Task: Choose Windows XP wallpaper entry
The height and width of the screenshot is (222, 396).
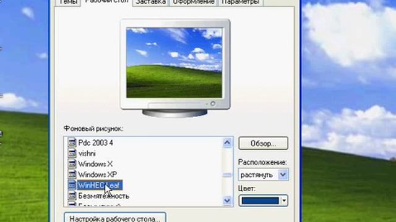Action: [98, 175]
